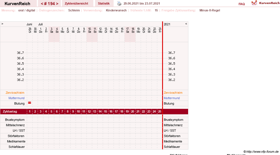Image resolution: width=280 pixels, height=155 pixels.
Task: Click the printer icon
Action: point(119,3)
